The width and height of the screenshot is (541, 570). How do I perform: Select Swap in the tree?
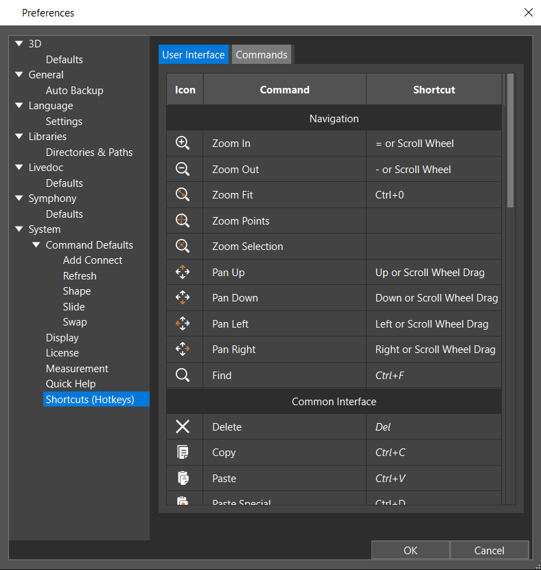coord(75,321)
